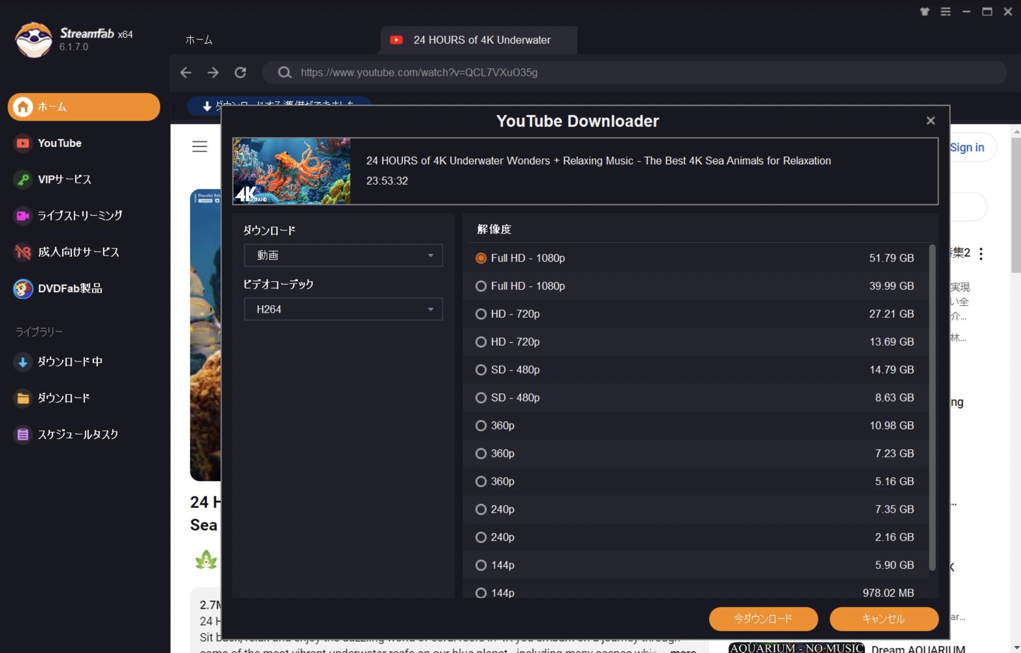Viewport: 1021px width, 653px height.
Task: Click the YouTube Sign in button
Action: click(x=972, y=147)
